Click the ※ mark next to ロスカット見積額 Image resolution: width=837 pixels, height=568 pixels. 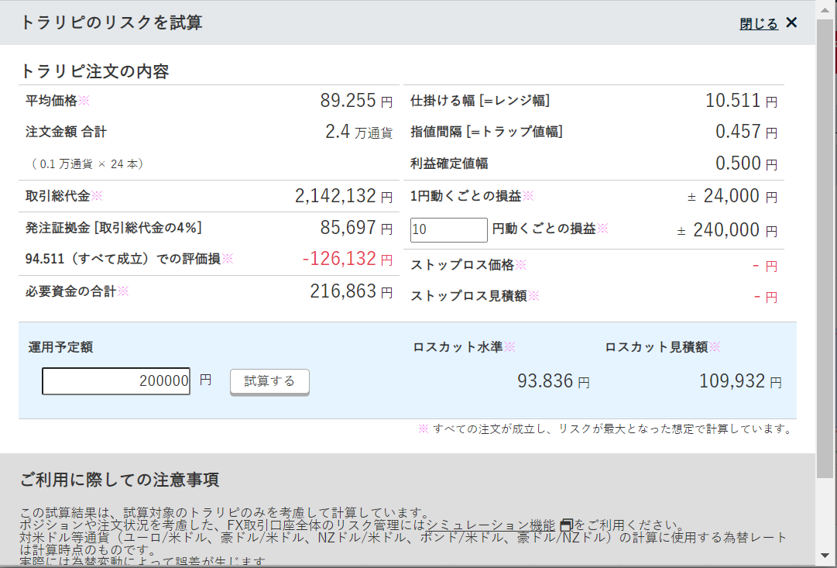(x=715, y=347)
